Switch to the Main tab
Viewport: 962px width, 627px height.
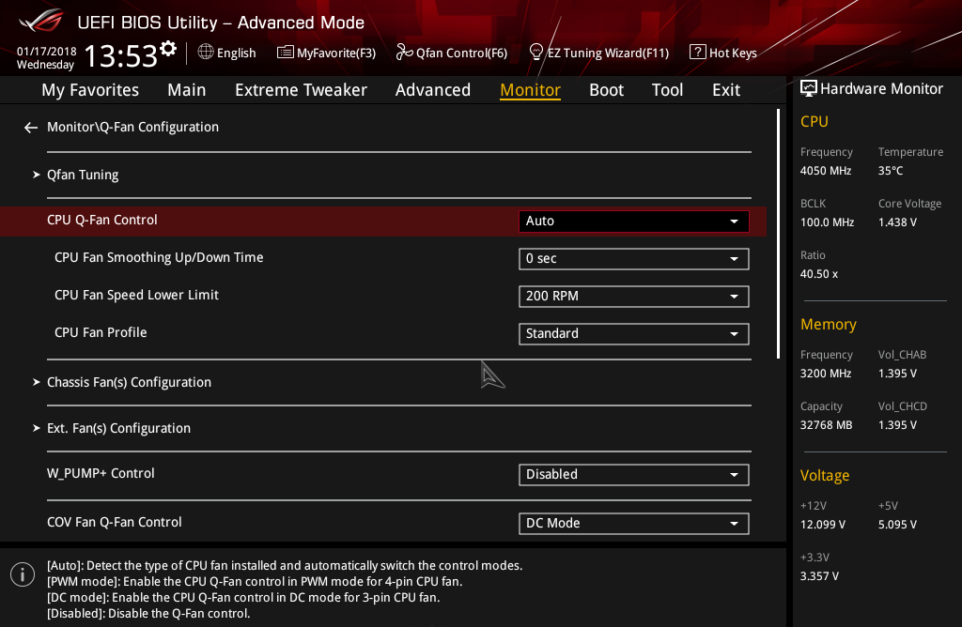(187, 90)
